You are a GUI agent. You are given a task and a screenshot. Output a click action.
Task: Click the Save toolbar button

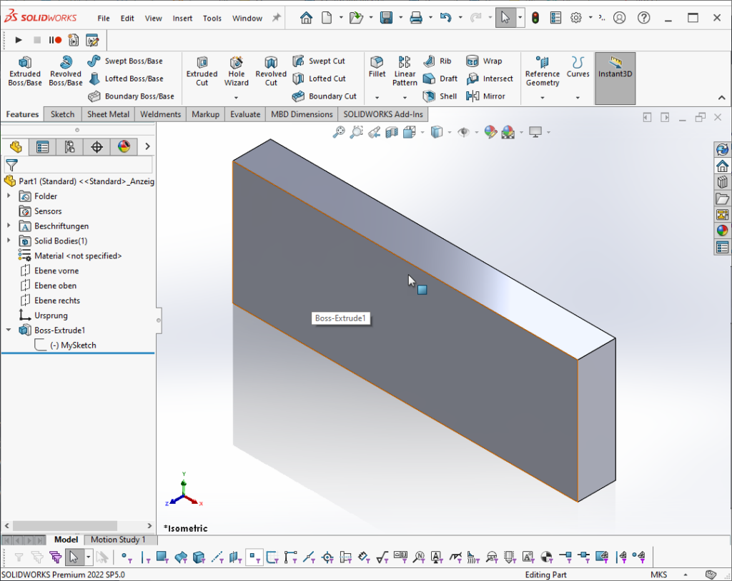385,18
